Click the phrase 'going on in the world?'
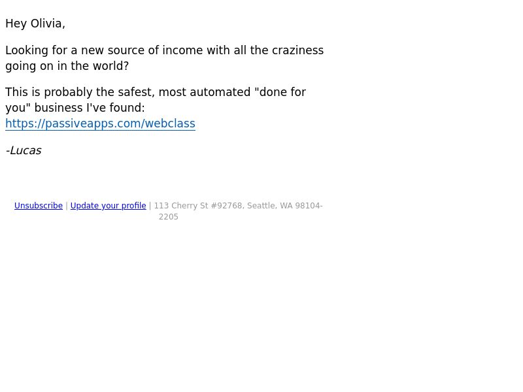 pos(67,66)
